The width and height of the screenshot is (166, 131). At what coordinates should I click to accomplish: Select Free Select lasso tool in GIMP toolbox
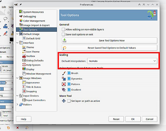5,19
